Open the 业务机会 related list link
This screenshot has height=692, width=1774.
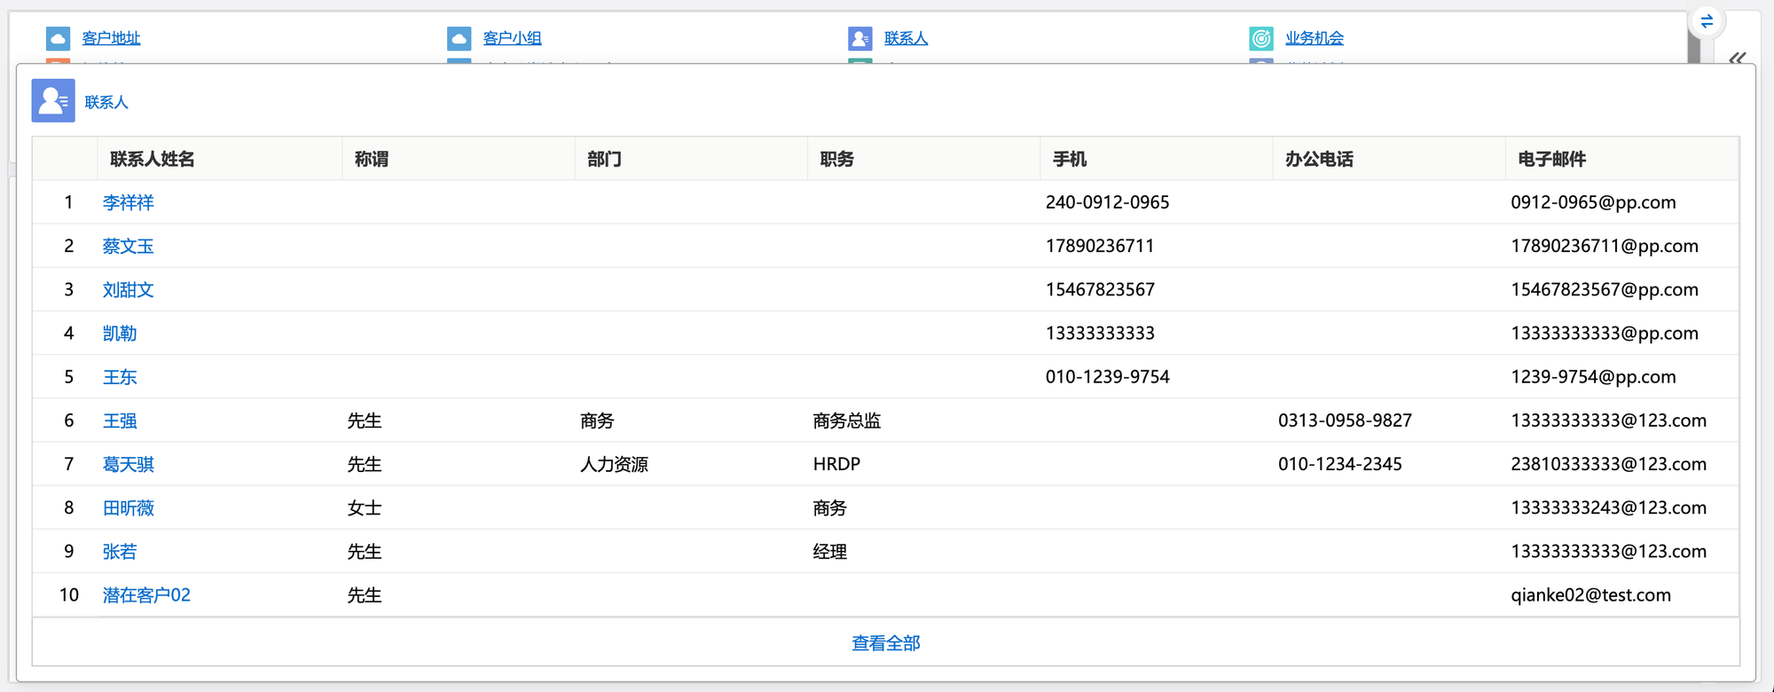click(x=1314, y=38)
